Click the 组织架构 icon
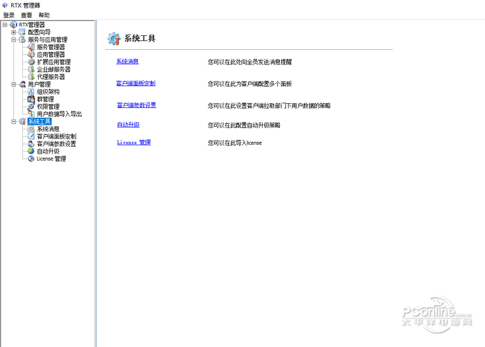 click(x=31, y=91)
